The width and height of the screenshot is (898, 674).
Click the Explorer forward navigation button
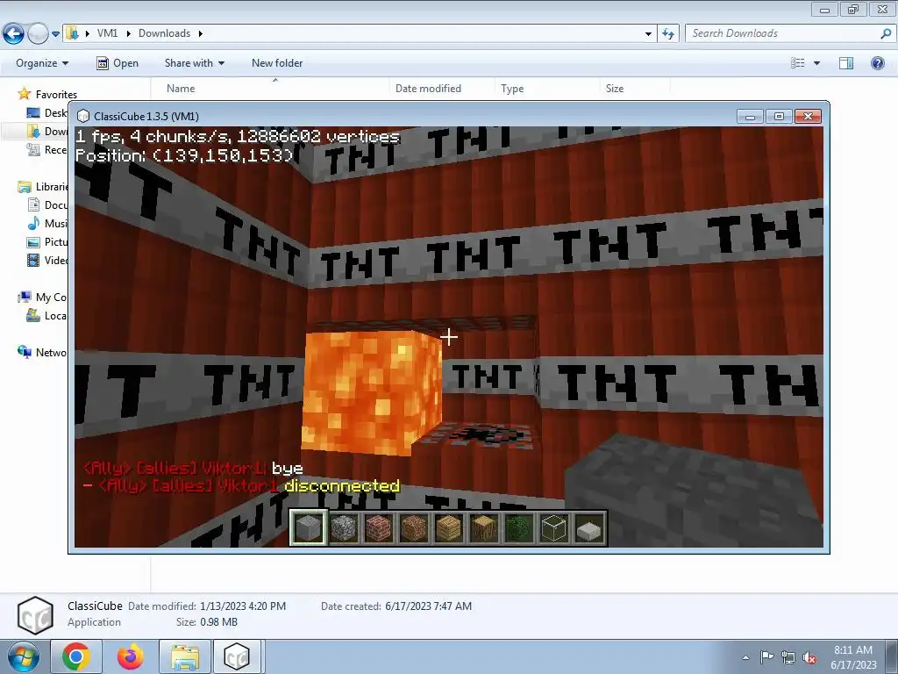coord(38,34)
